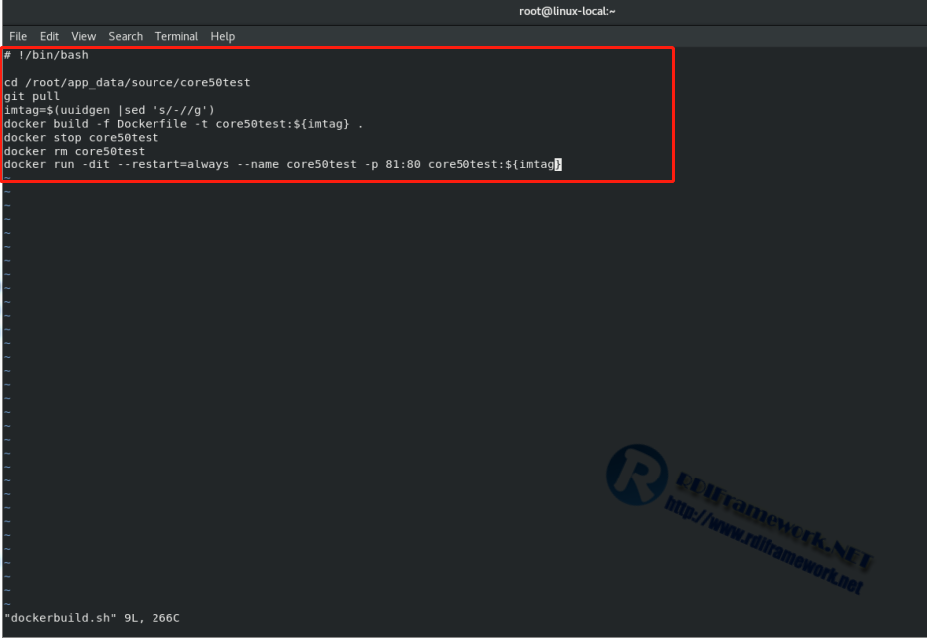Click the '81:80' port mapping text

[403, 164]
